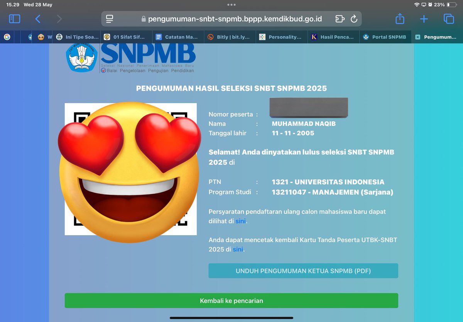Switch to the 'Ini Tipe Soa...' tab
This screenshot has width=463, height=322.
click(x=77, y=37)
